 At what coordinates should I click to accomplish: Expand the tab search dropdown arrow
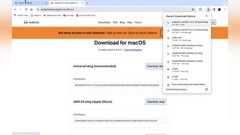pos(225,3)
